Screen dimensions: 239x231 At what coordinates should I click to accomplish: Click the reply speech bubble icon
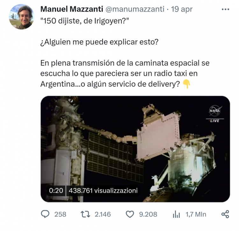[x=45, y=214]
